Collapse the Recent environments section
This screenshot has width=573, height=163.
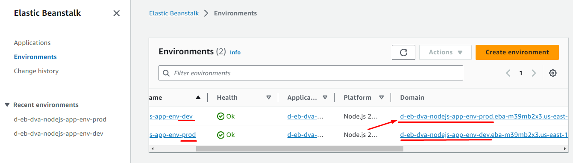pyautogui.click(x=7, y=105)
